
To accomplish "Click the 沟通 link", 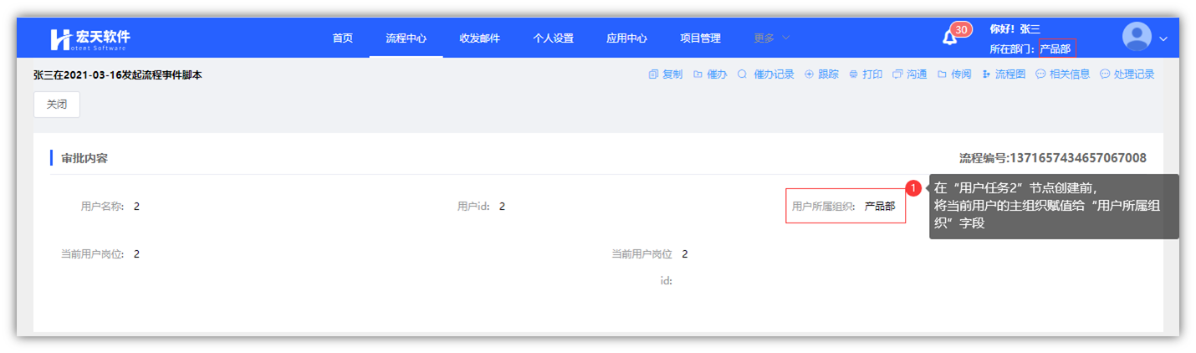I will [x=917, y=74].
